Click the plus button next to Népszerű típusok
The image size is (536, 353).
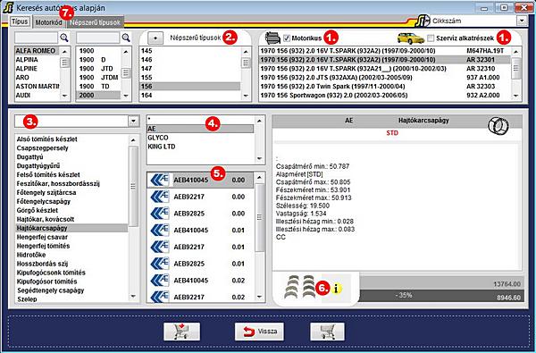click(155, 38)
